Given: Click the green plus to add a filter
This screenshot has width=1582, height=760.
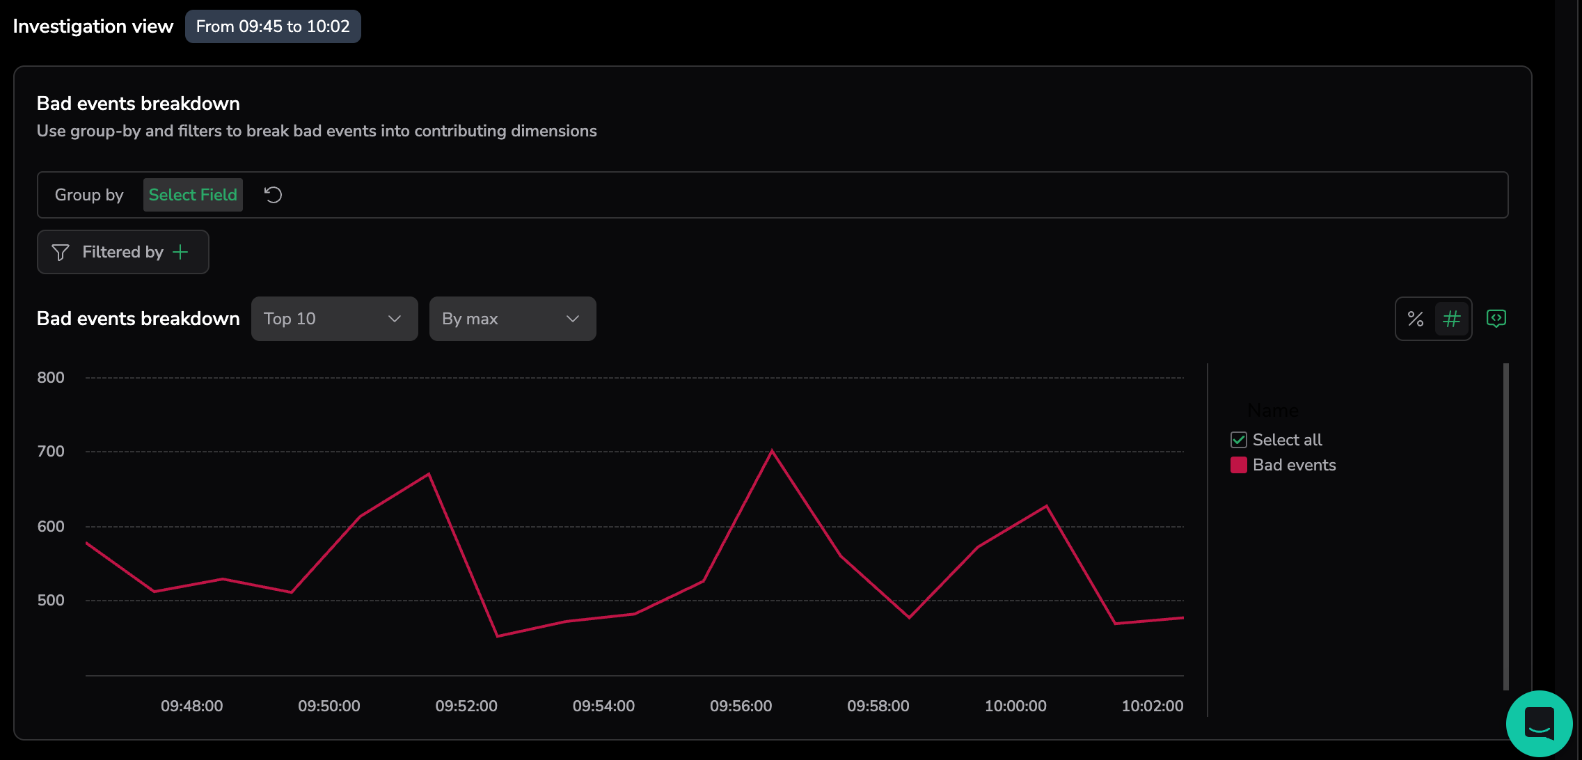Looking at the screenshot, I should [180, 252].
